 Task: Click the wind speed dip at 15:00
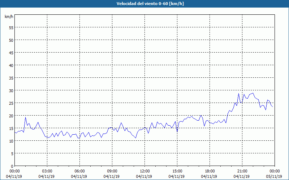177,131
